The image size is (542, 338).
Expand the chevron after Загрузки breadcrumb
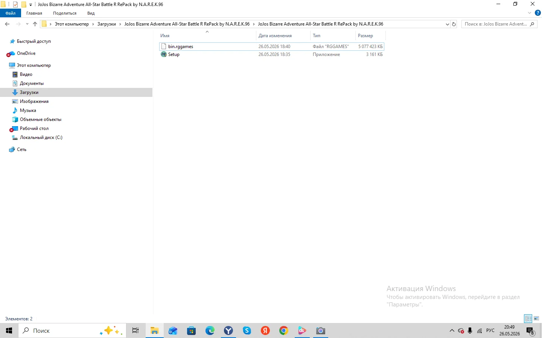click(x=120, y=24)
